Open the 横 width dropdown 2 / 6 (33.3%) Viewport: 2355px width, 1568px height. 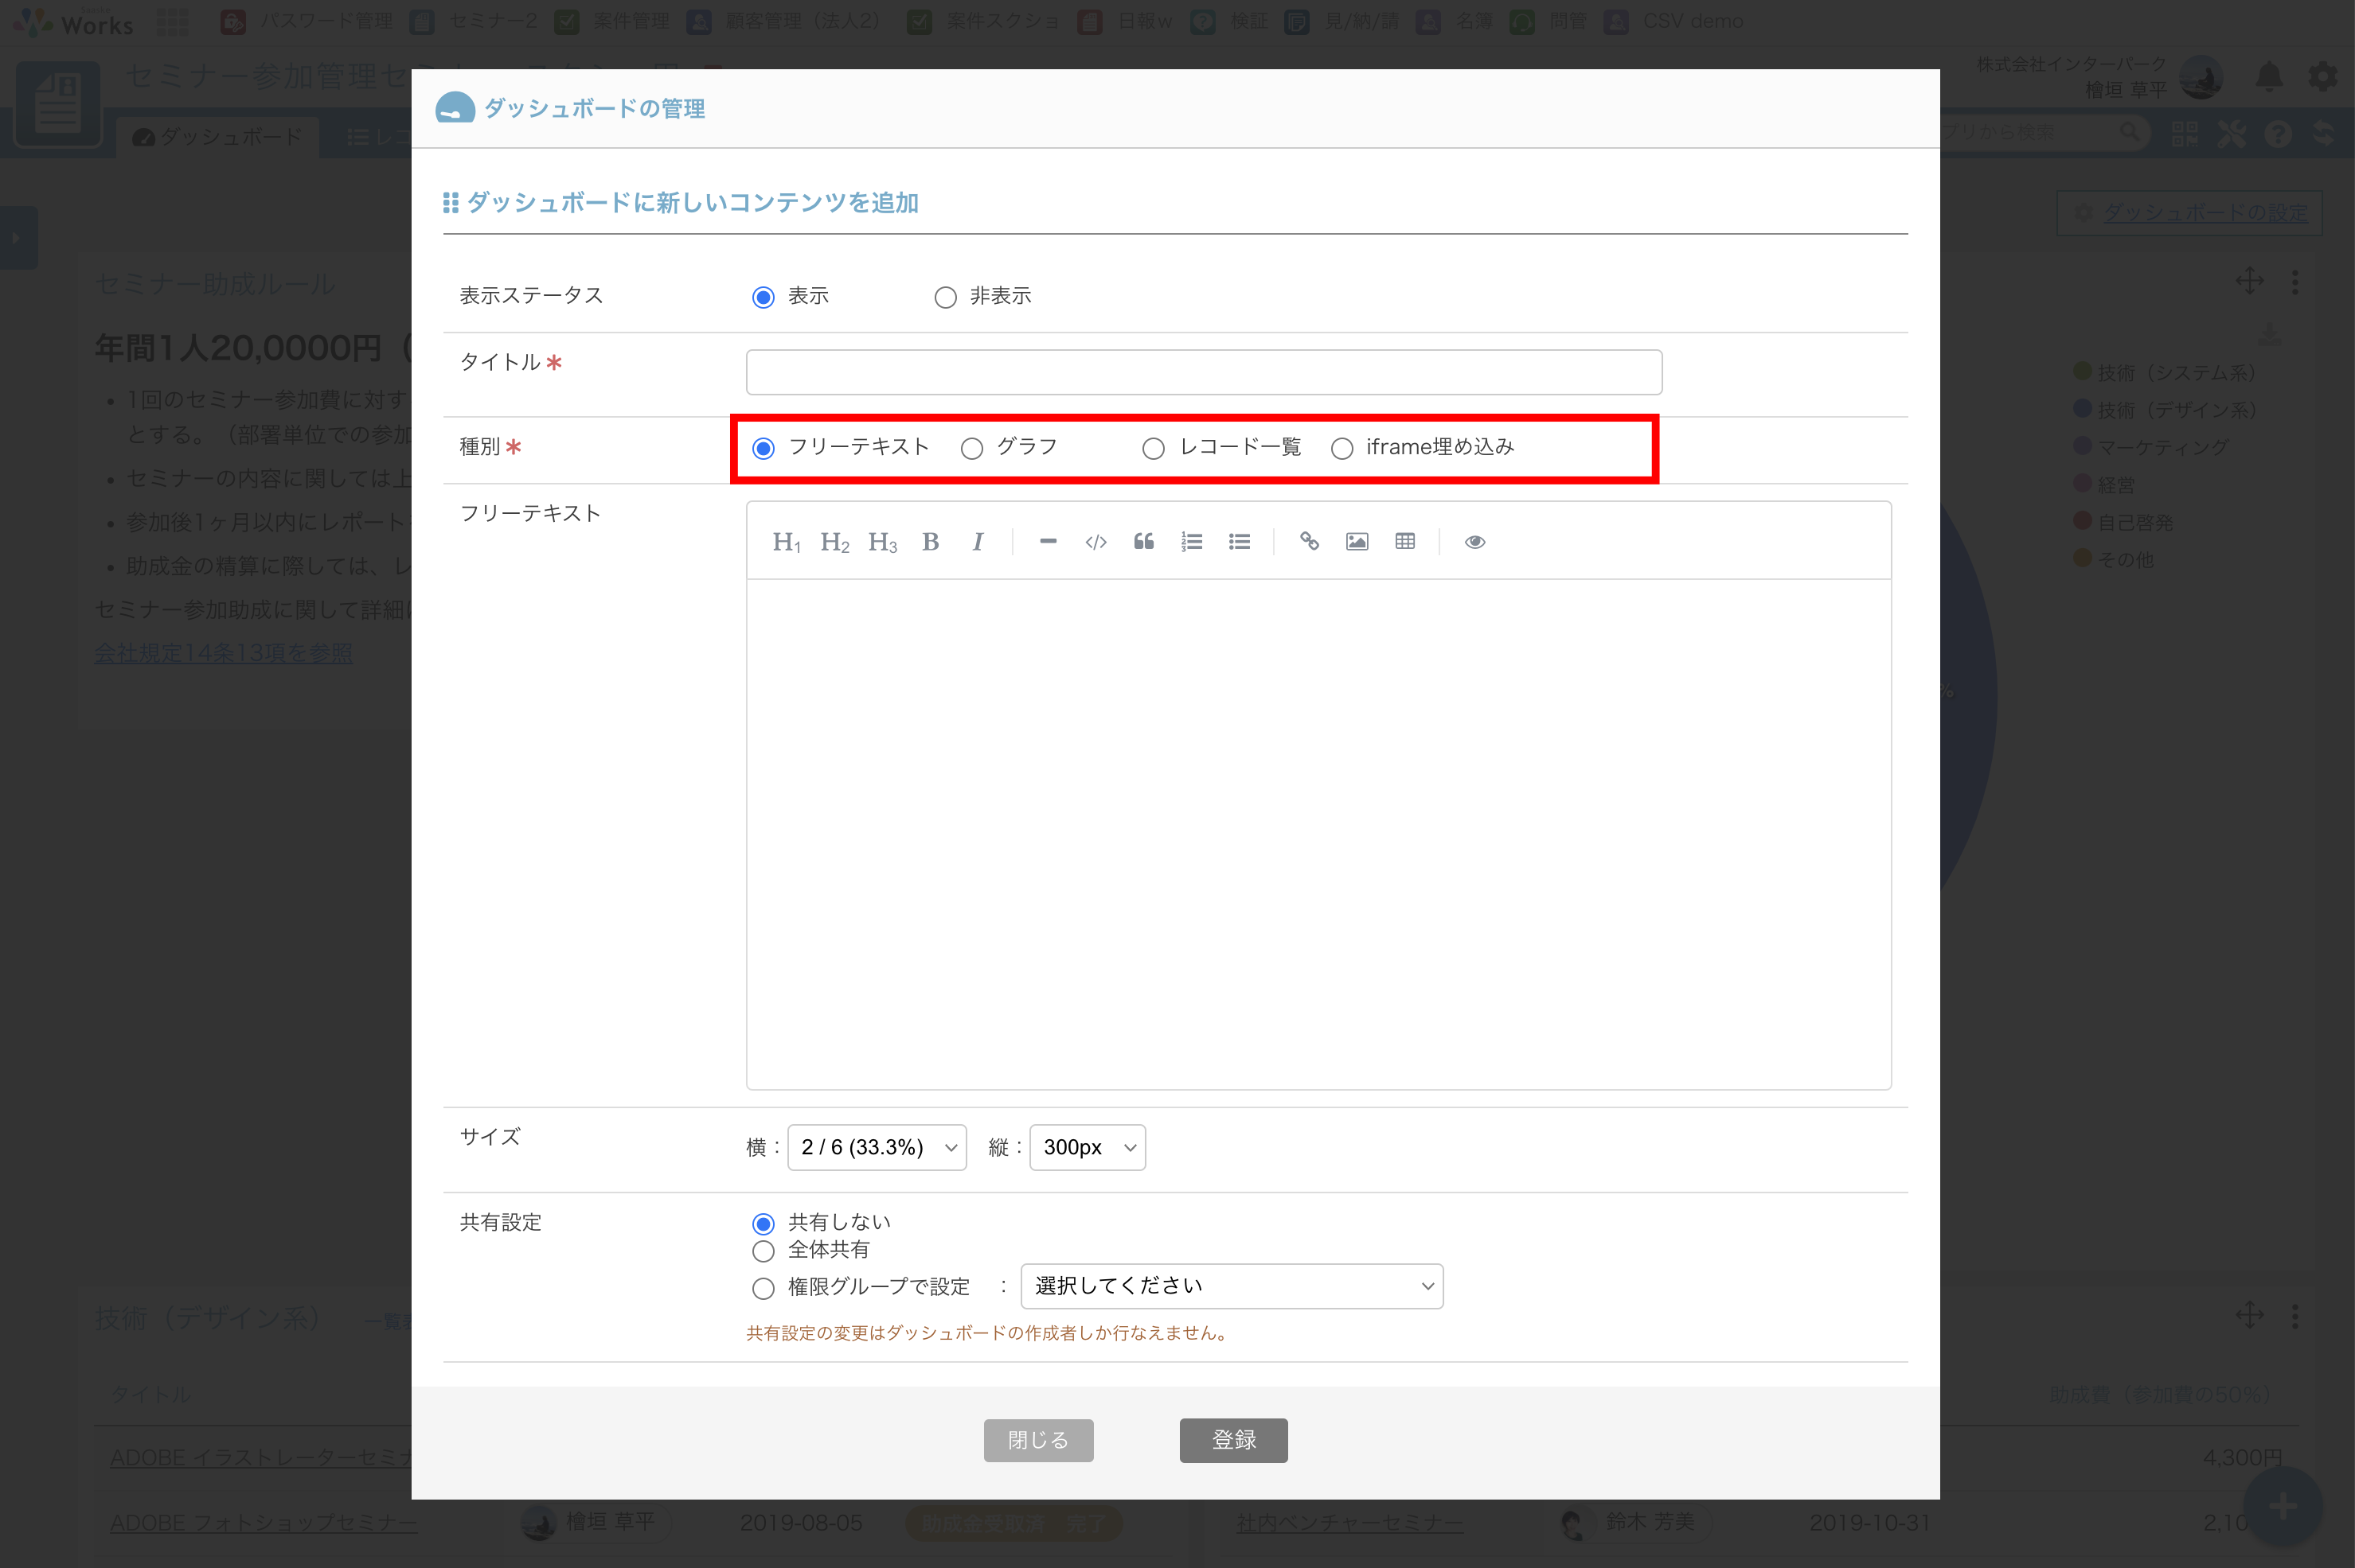[877, 1147]
